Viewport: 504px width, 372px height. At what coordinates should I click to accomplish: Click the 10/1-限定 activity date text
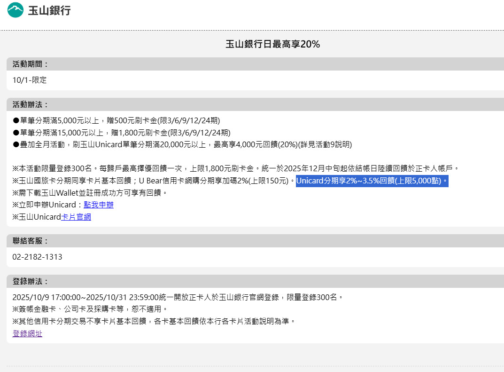point(30,80)
